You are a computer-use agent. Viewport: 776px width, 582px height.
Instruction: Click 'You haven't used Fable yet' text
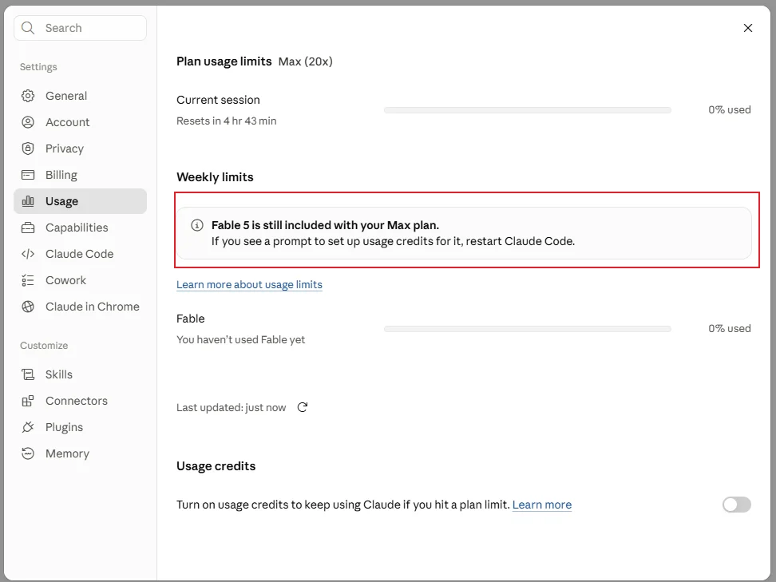pyautogui.click(x=240, y=339)
